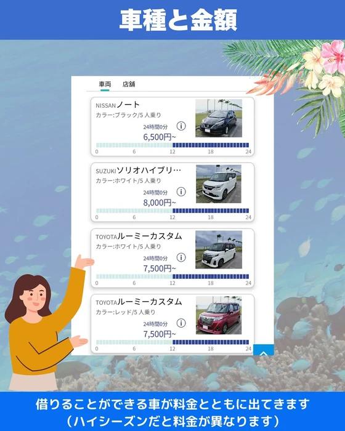Image resolution: width=345 pixels, height=431 pixels.
Task: Click カラー:レッド/5 人乗り description
Action: click(126, 312)
